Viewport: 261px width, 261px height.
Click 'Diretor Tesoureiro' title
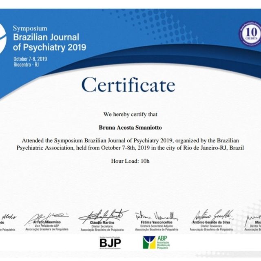coord(211,226)
